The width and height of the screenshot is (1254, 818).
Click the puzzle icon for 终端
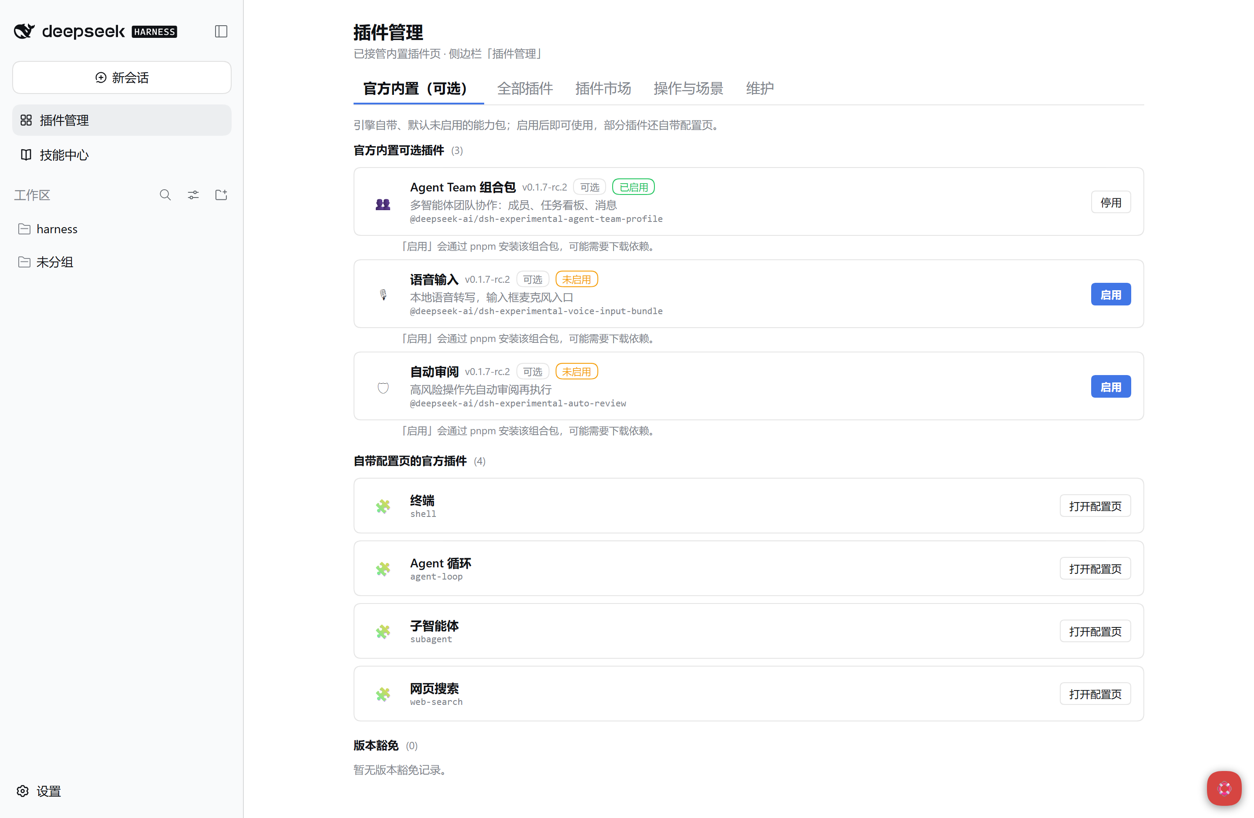coord(383,506)
